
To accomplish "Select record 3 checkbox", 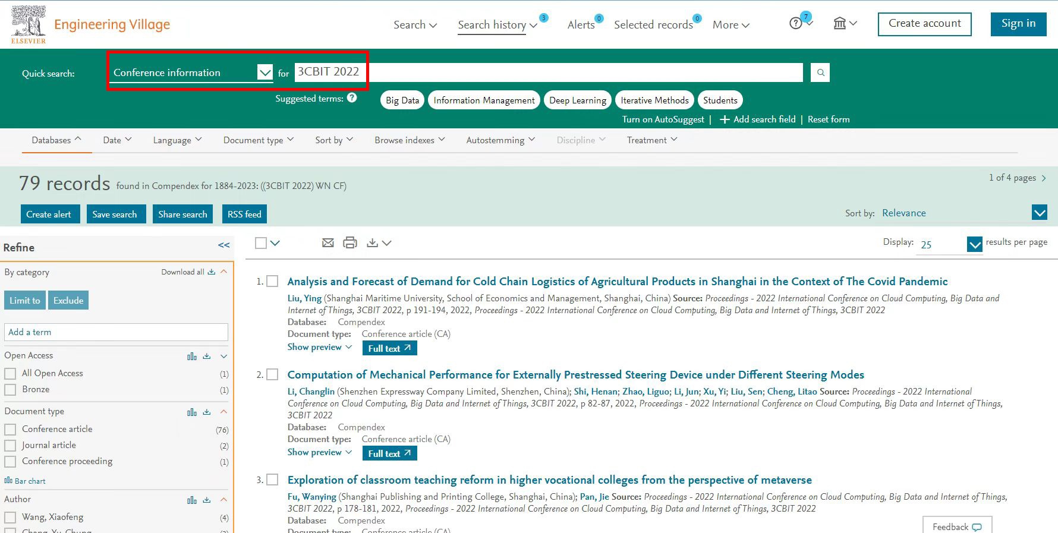I will tap(272, 480).
